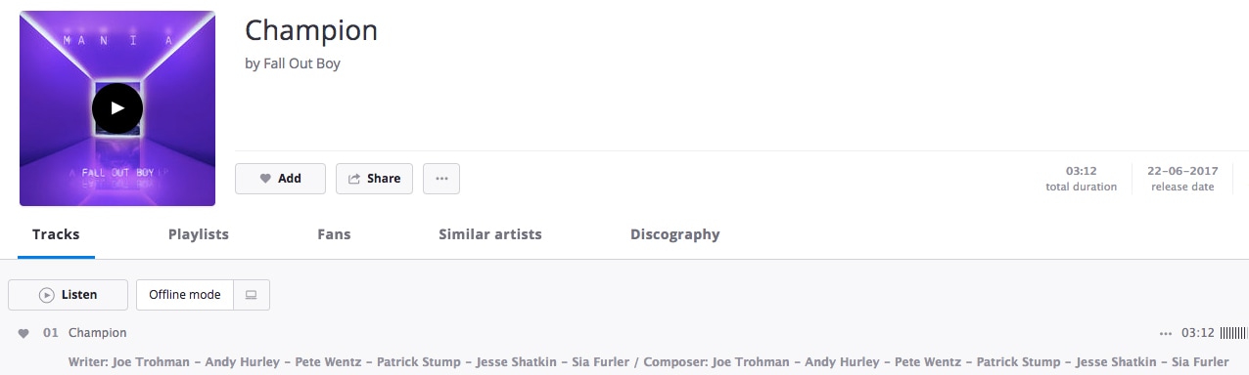Image resolution: width=1249 pixels, height=375 pixels.
Task: Toggle Offline mode
Action: [x=185, y=295]
